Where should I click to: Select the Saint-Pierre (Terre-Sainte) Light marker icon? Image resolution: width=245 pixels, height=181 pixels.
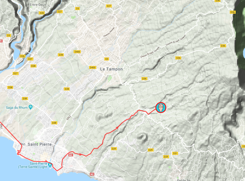click(50, 164)
